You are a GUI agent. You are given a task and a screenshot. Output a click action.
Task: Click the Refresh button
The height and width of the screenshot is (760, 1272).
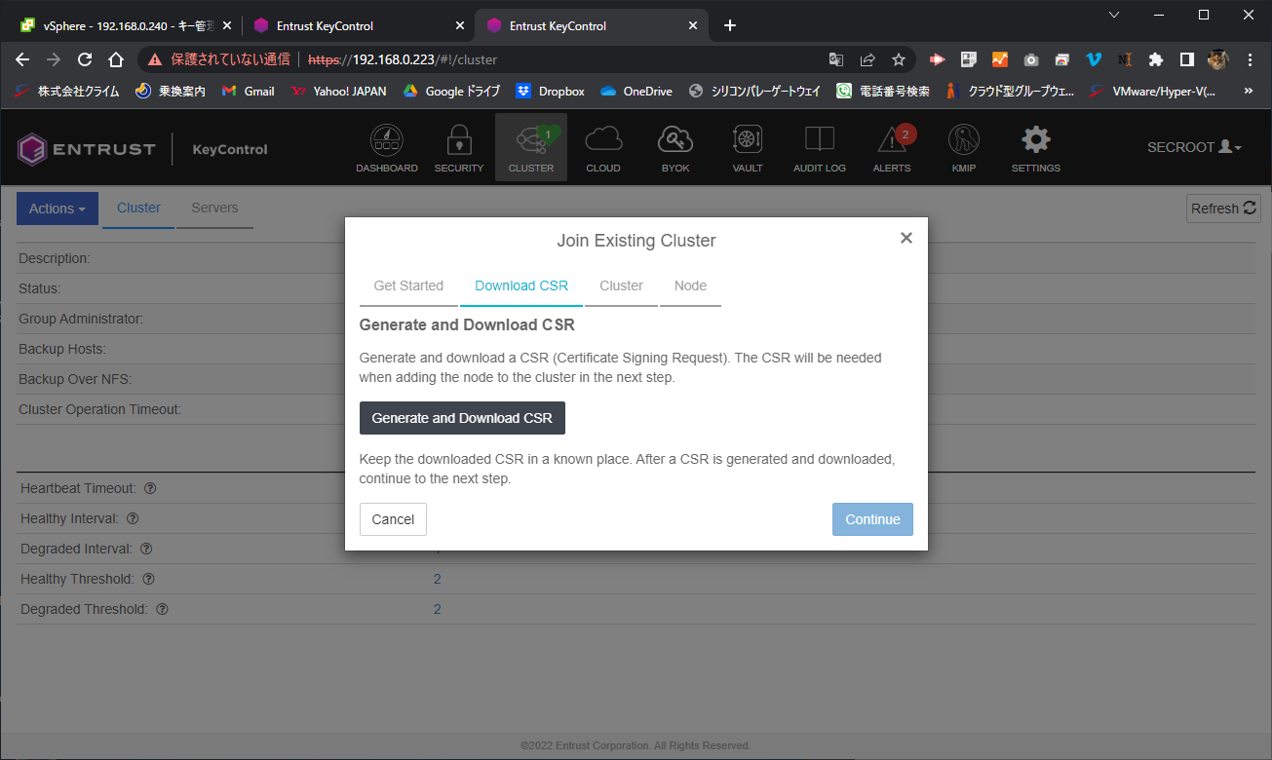[1224, 209]
